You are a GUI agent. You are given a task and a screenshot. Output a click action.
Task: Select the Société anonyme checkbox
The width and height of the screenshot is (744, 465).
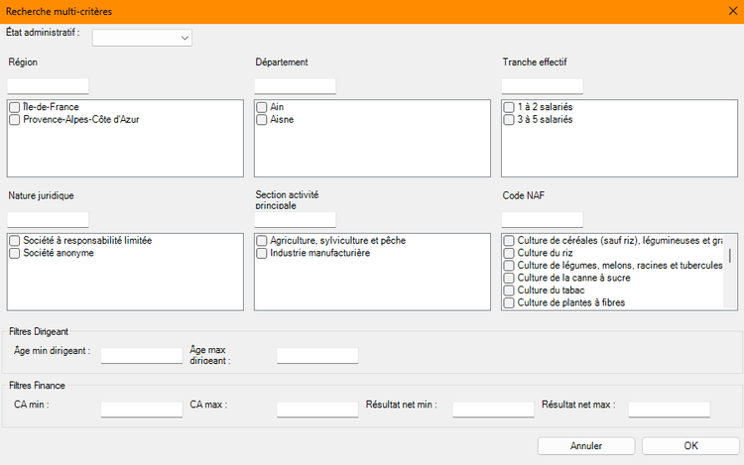click(15, 254)
